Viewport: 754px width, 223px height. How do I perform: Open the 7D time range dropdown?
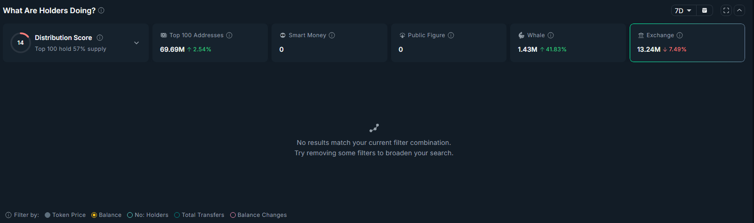tap(683, 10)
